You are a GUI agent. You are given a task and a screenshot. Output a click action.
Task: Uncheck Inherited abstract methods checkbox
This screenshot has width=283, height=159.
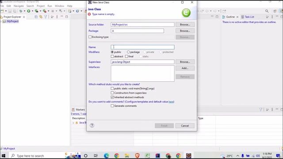point(112,97)
